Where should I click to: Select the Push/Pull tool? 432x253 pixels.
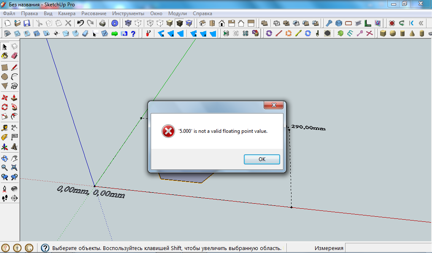tap(14, 97)
